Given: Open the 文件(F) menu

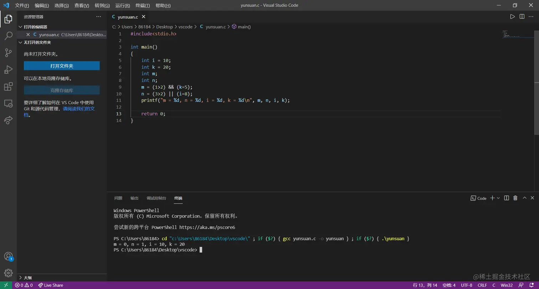Looking at the screenshot, I should click(22, 5).
